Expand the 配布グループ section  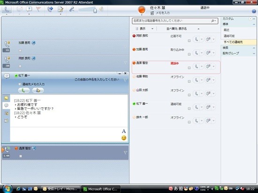[254, 53]
